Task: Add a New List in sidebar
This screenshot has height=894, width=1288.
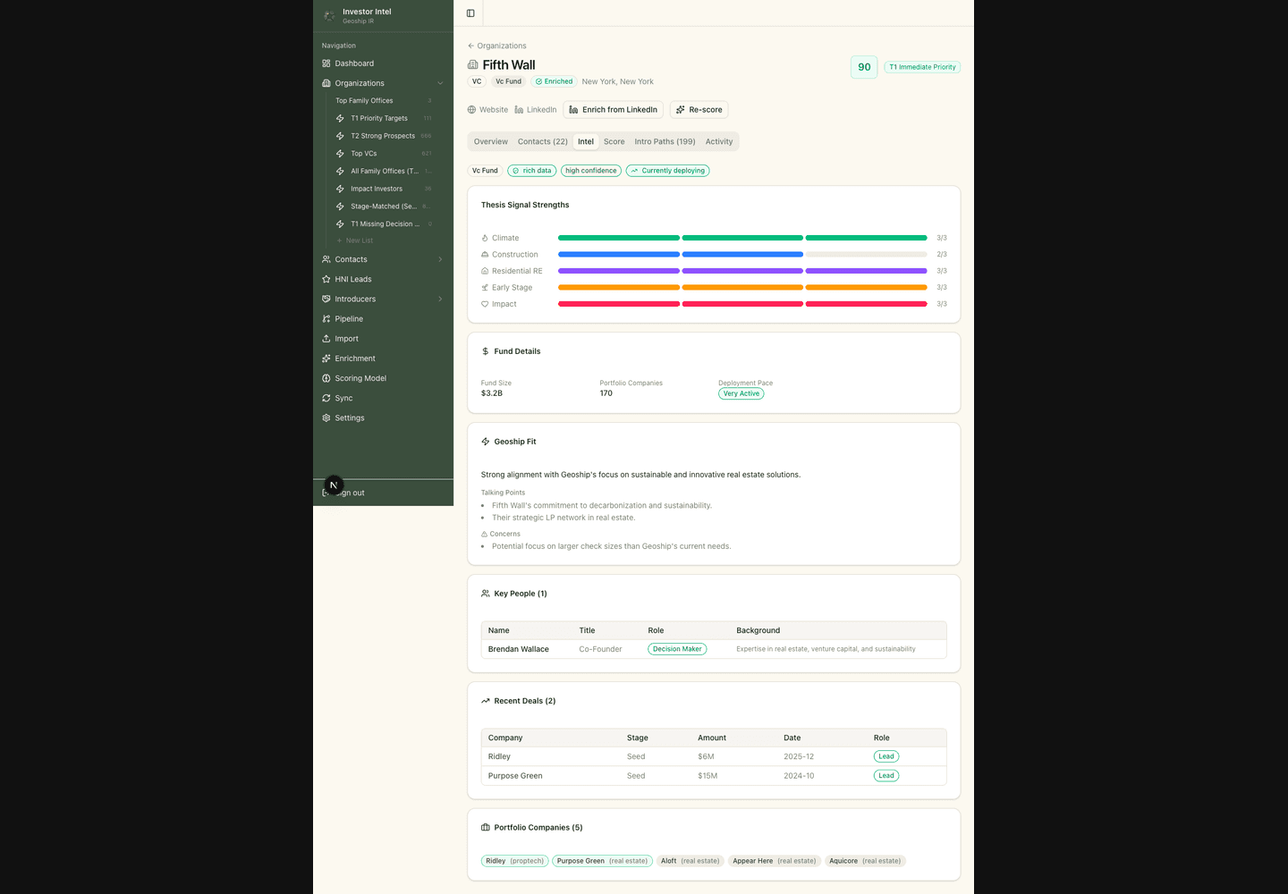Action: pyautogui.click(x=355, y=240)
